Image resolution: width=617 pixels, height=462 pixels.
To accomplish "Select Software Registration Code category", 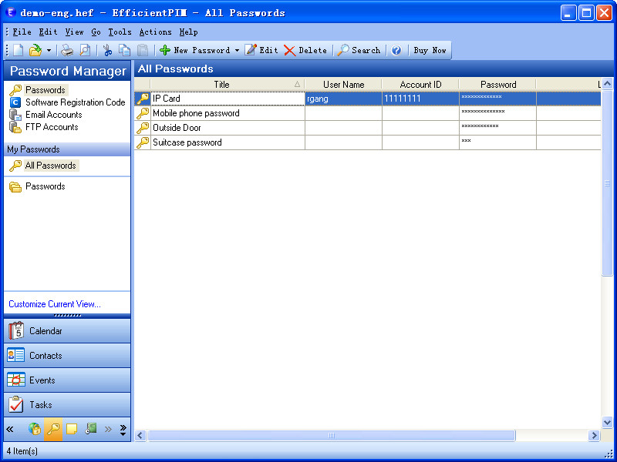I will click(67, 102).
